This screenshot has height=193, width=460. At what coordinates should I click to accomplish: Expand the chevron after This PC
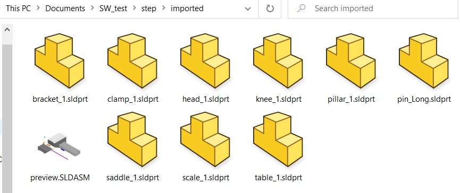coord(38,8)
